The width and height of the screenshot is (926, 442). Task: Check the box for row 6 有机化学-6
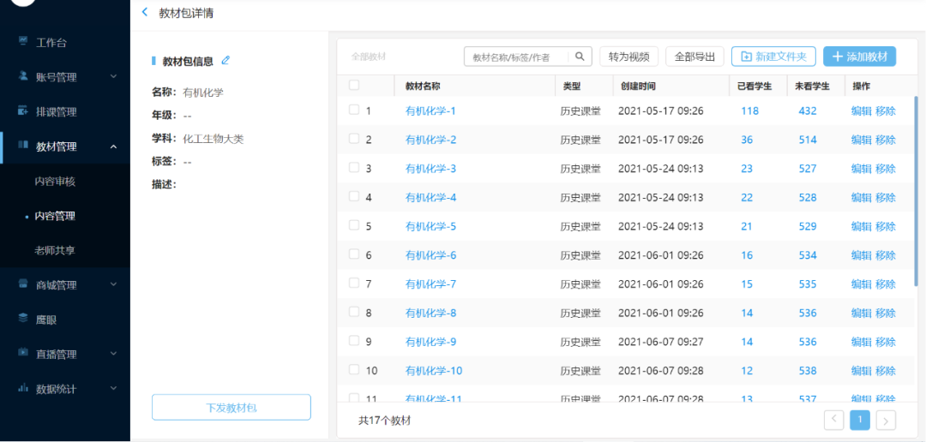(354, 254)
